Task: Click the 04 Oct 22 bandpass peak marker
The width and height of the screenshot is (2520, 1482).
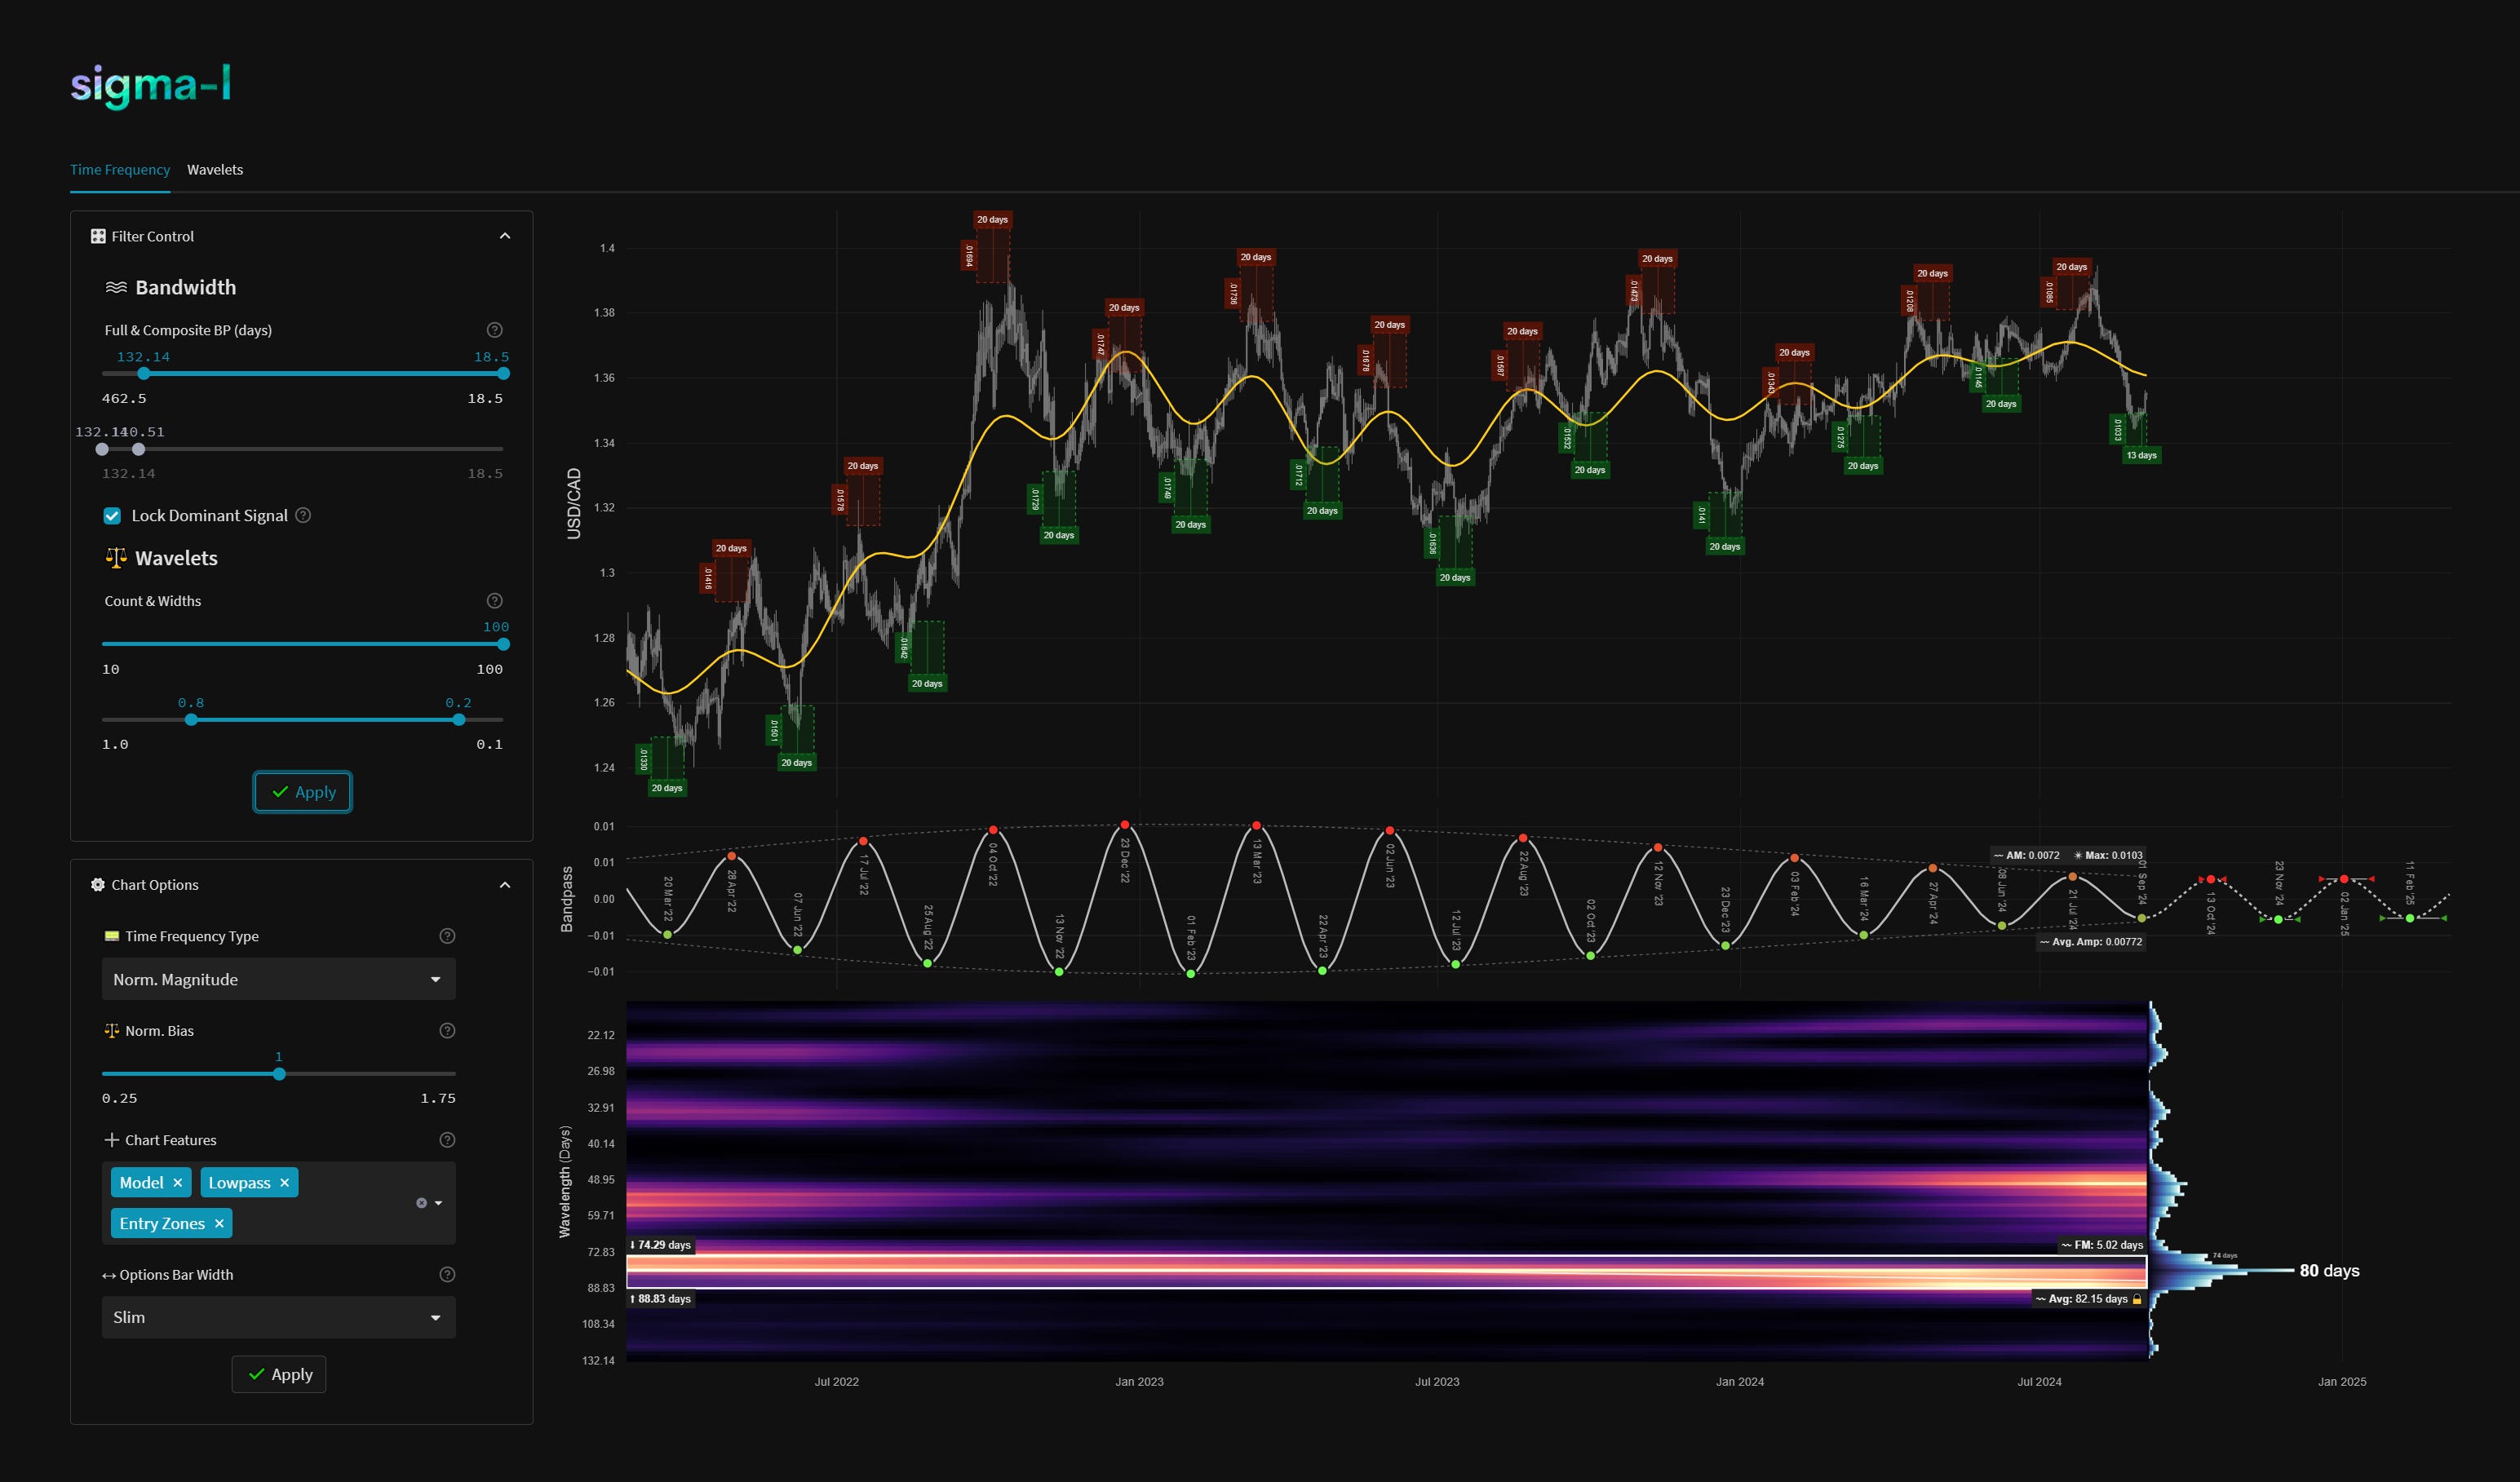Action: (993, 830)
